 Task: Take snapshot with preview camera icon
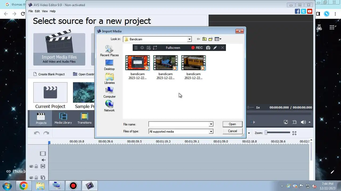(294, 122)
